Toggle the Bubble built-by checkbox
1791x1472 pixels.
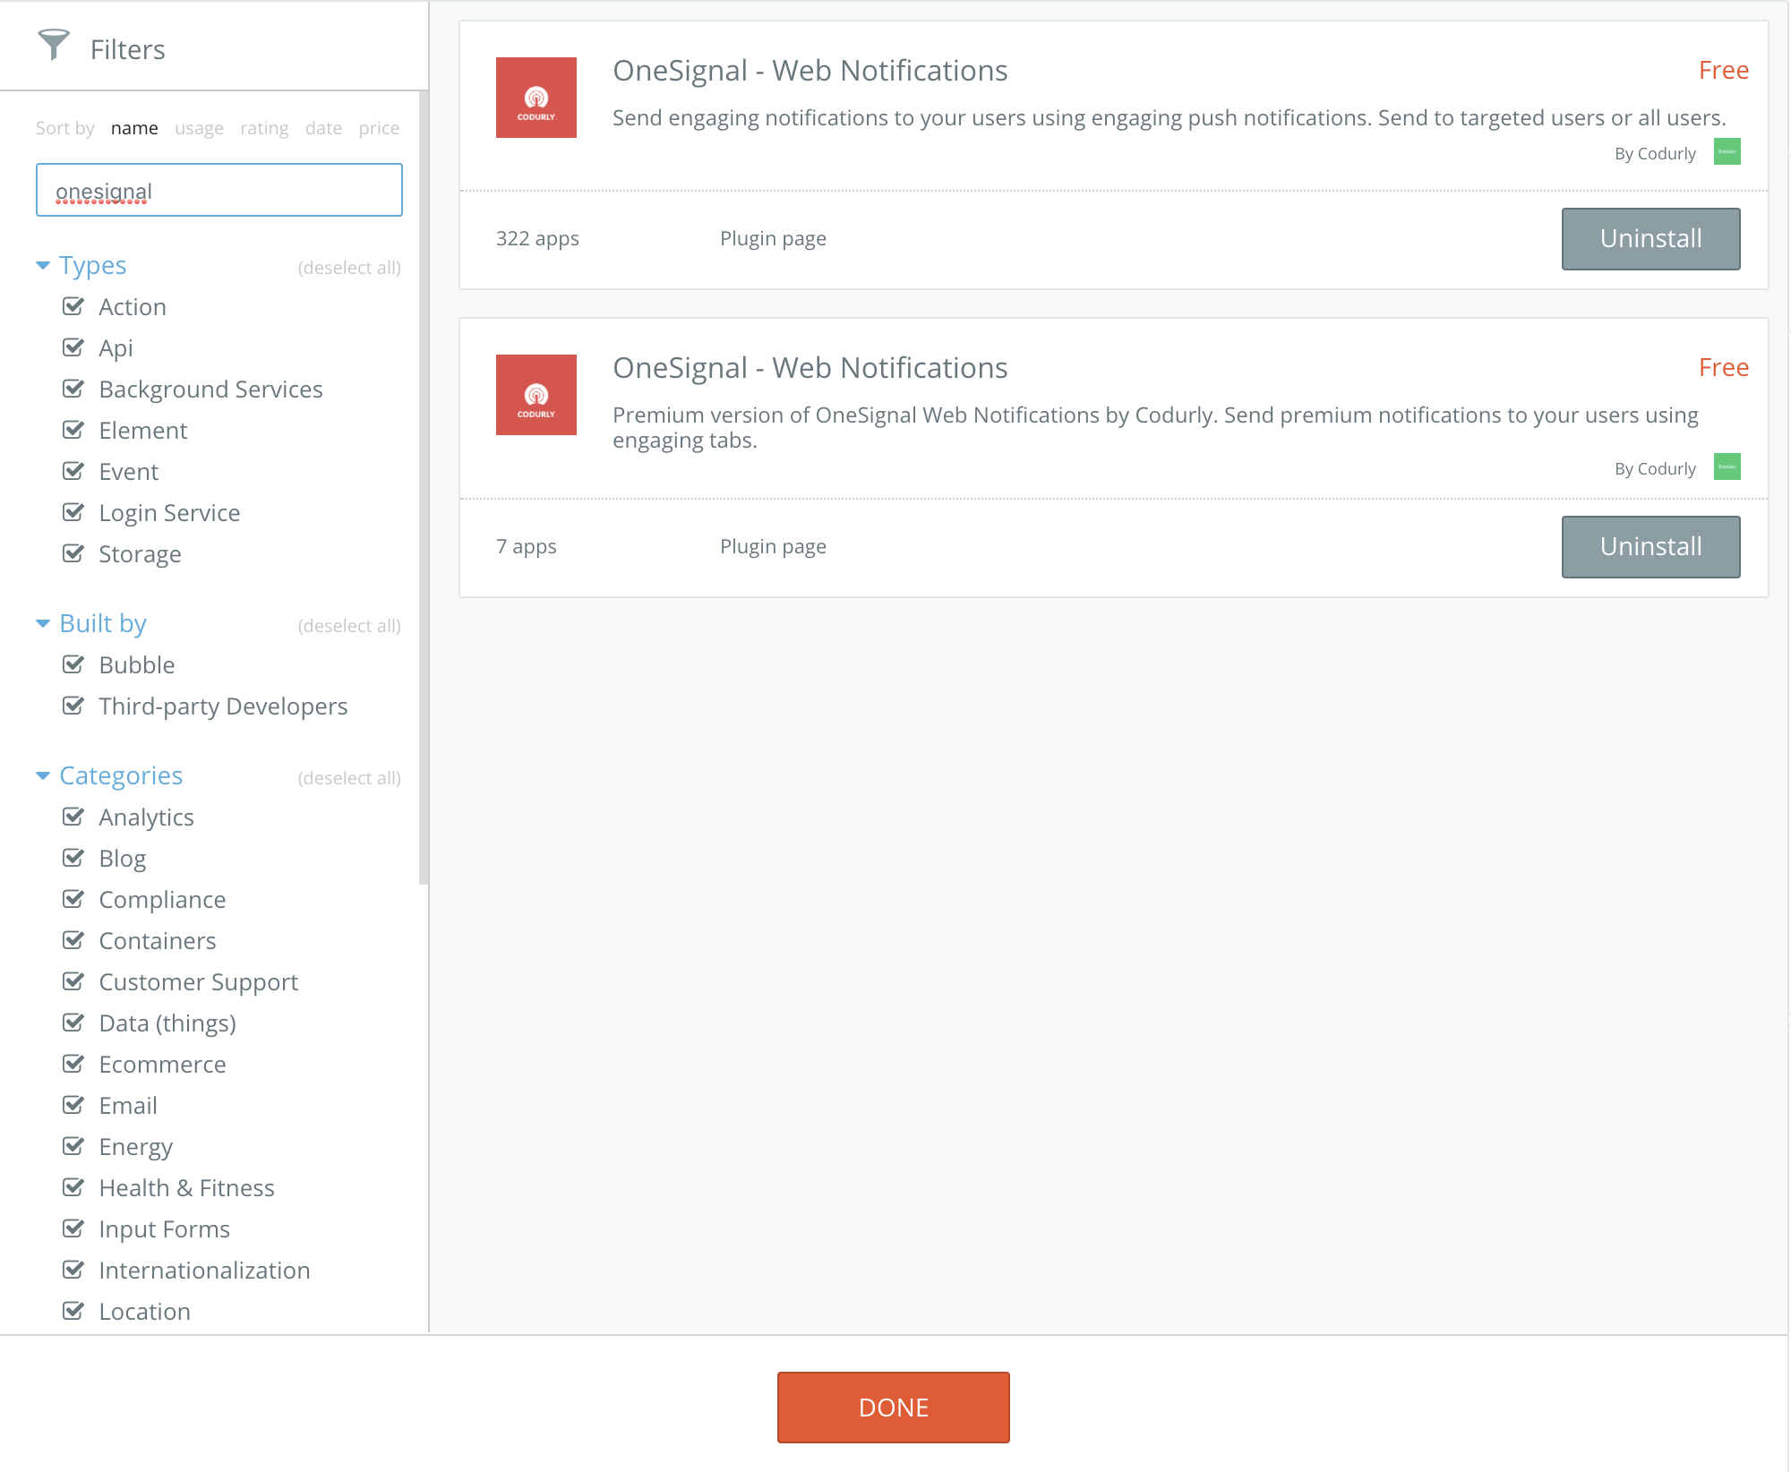pyautogui.click(x=73, y=665)
